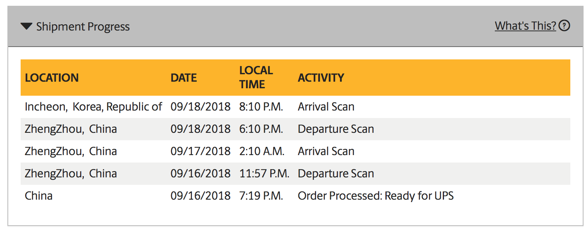The width and height of the screenshot is (586, 231).
Task: Select the DATE column header
Action: tap(184, 78)
